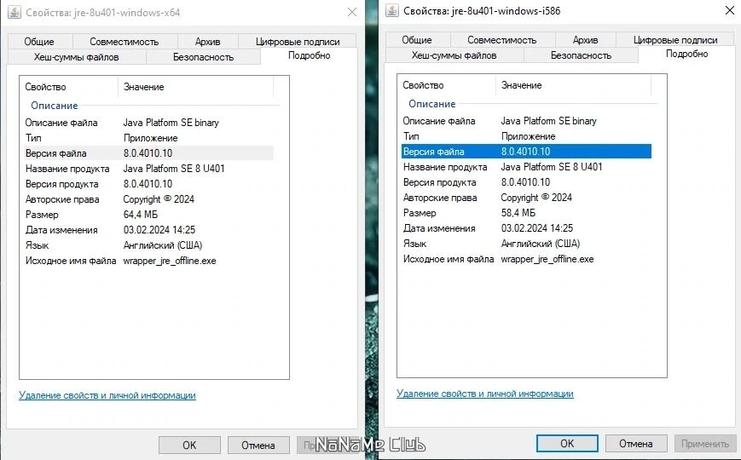Open Архив tab in x64 window

208,42
